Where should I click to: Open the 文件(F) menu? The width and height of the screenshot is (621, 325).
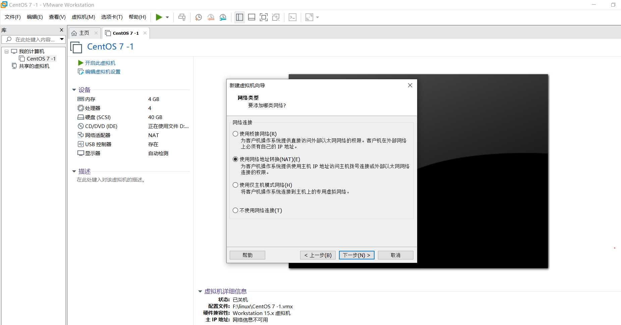click(x=13, y=17)
